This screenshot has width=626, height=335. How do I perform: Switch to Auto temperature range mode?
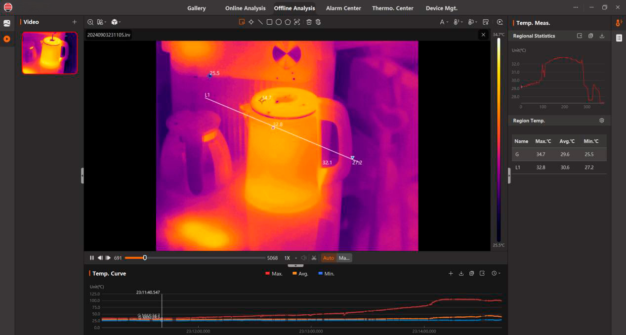329,258
